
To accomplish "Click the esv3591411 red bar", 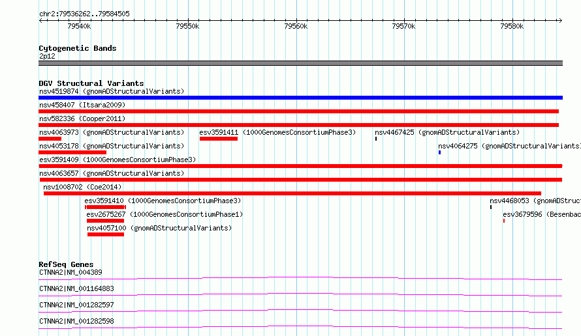I will 219,139.
